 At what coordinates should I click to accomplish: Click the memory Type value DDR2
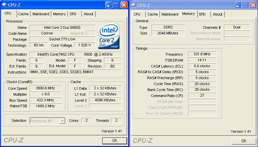[168, 27]
